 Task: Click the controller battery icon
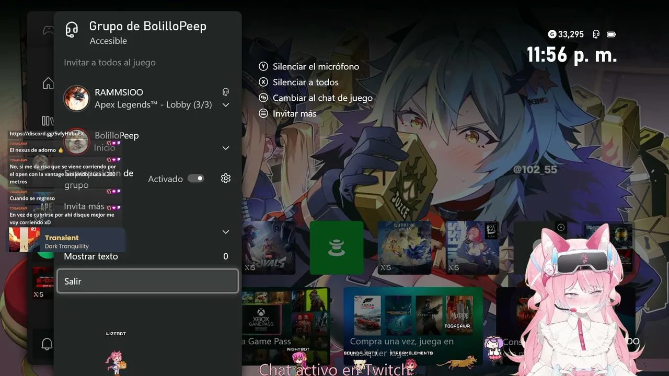(x=611, y=34)
